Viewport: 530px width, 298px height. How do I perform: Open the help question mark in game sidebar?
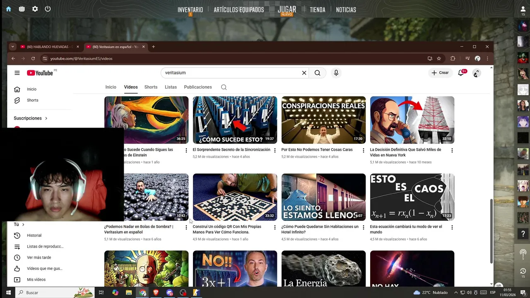pyautogui.click(x=523, y=234)
